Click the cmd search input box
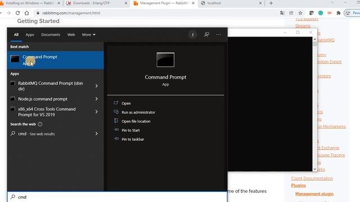 (x=117, y=197)
